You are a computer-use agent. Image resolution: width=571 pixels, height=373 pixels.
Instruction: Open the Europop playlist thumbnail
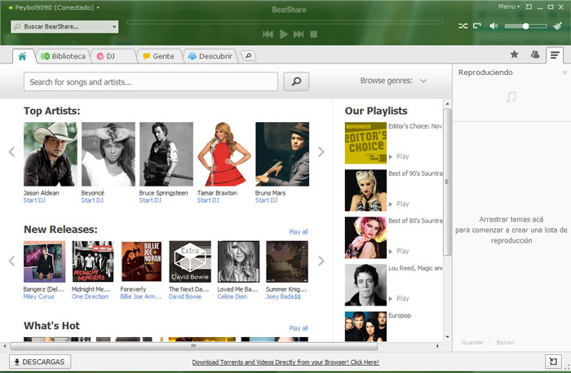point(365,326)
